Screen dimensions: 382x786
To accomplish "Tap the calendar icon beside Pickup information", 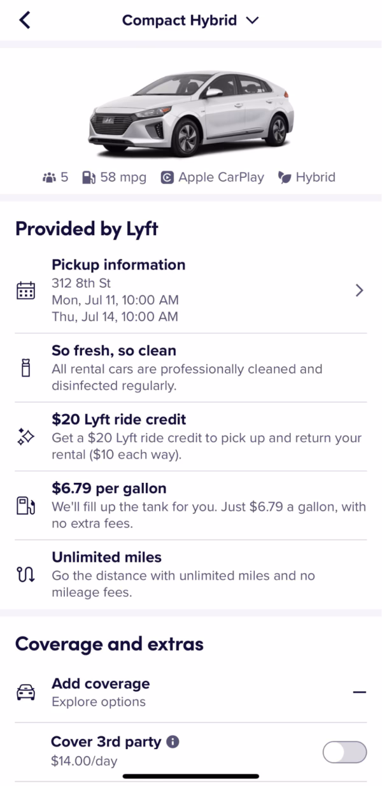I will click(25, 290).
